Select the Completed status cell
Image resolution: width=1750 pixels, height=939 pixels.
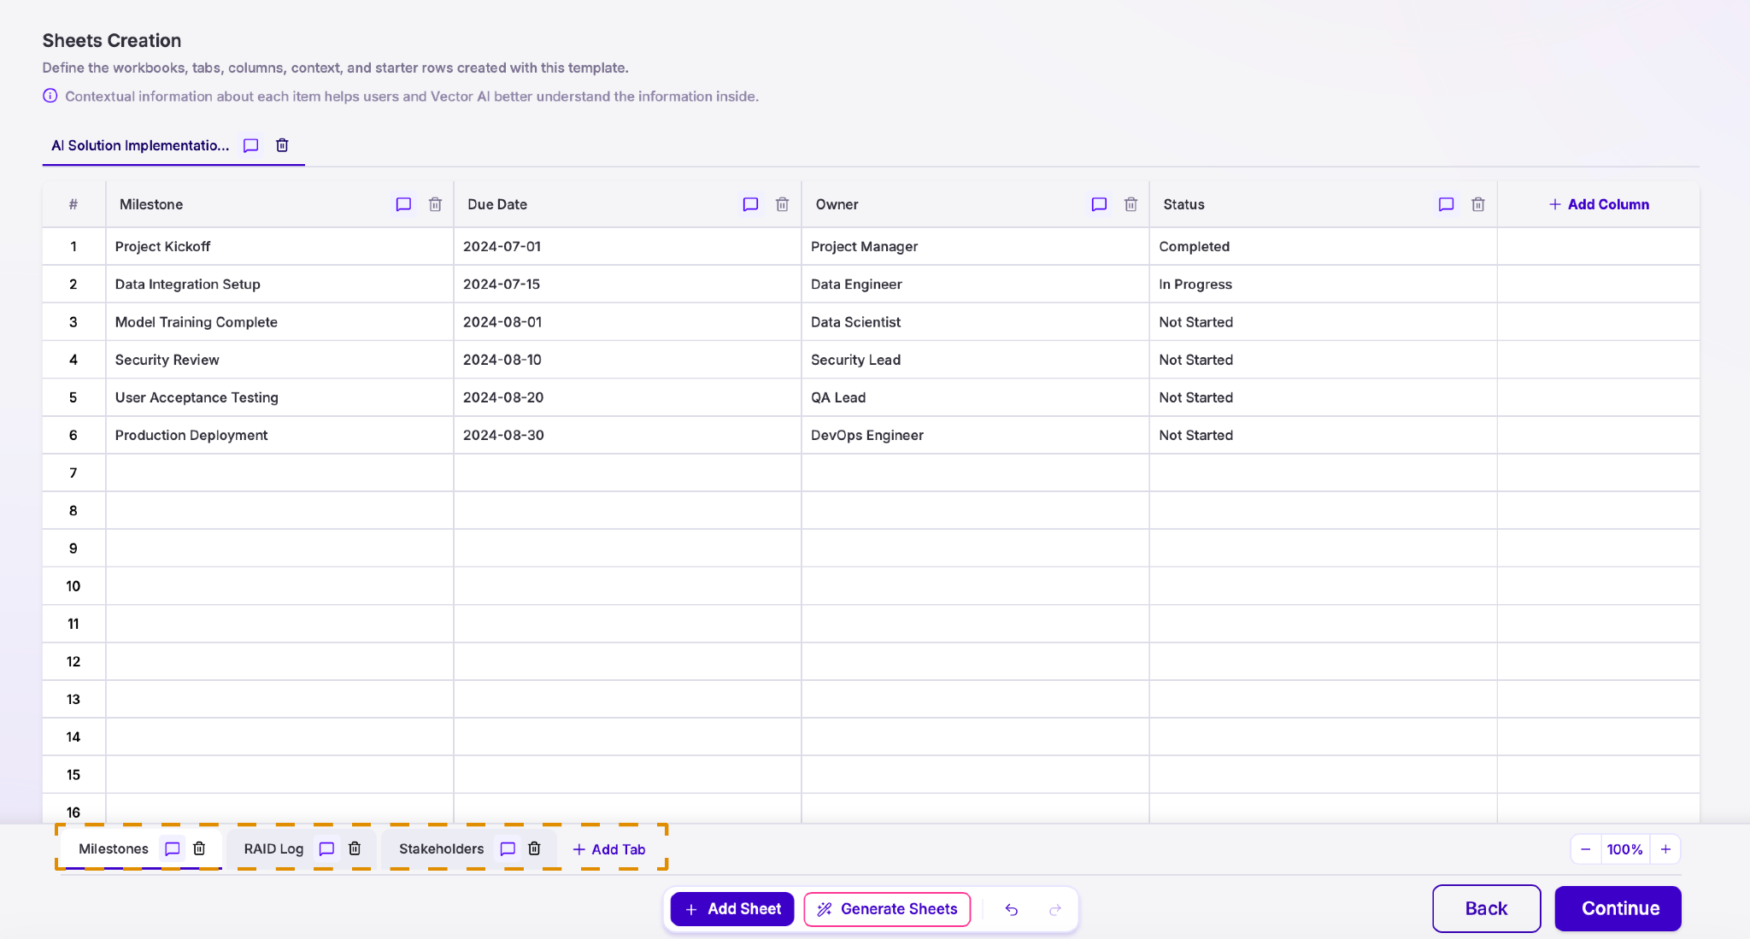coord(1323,246)
